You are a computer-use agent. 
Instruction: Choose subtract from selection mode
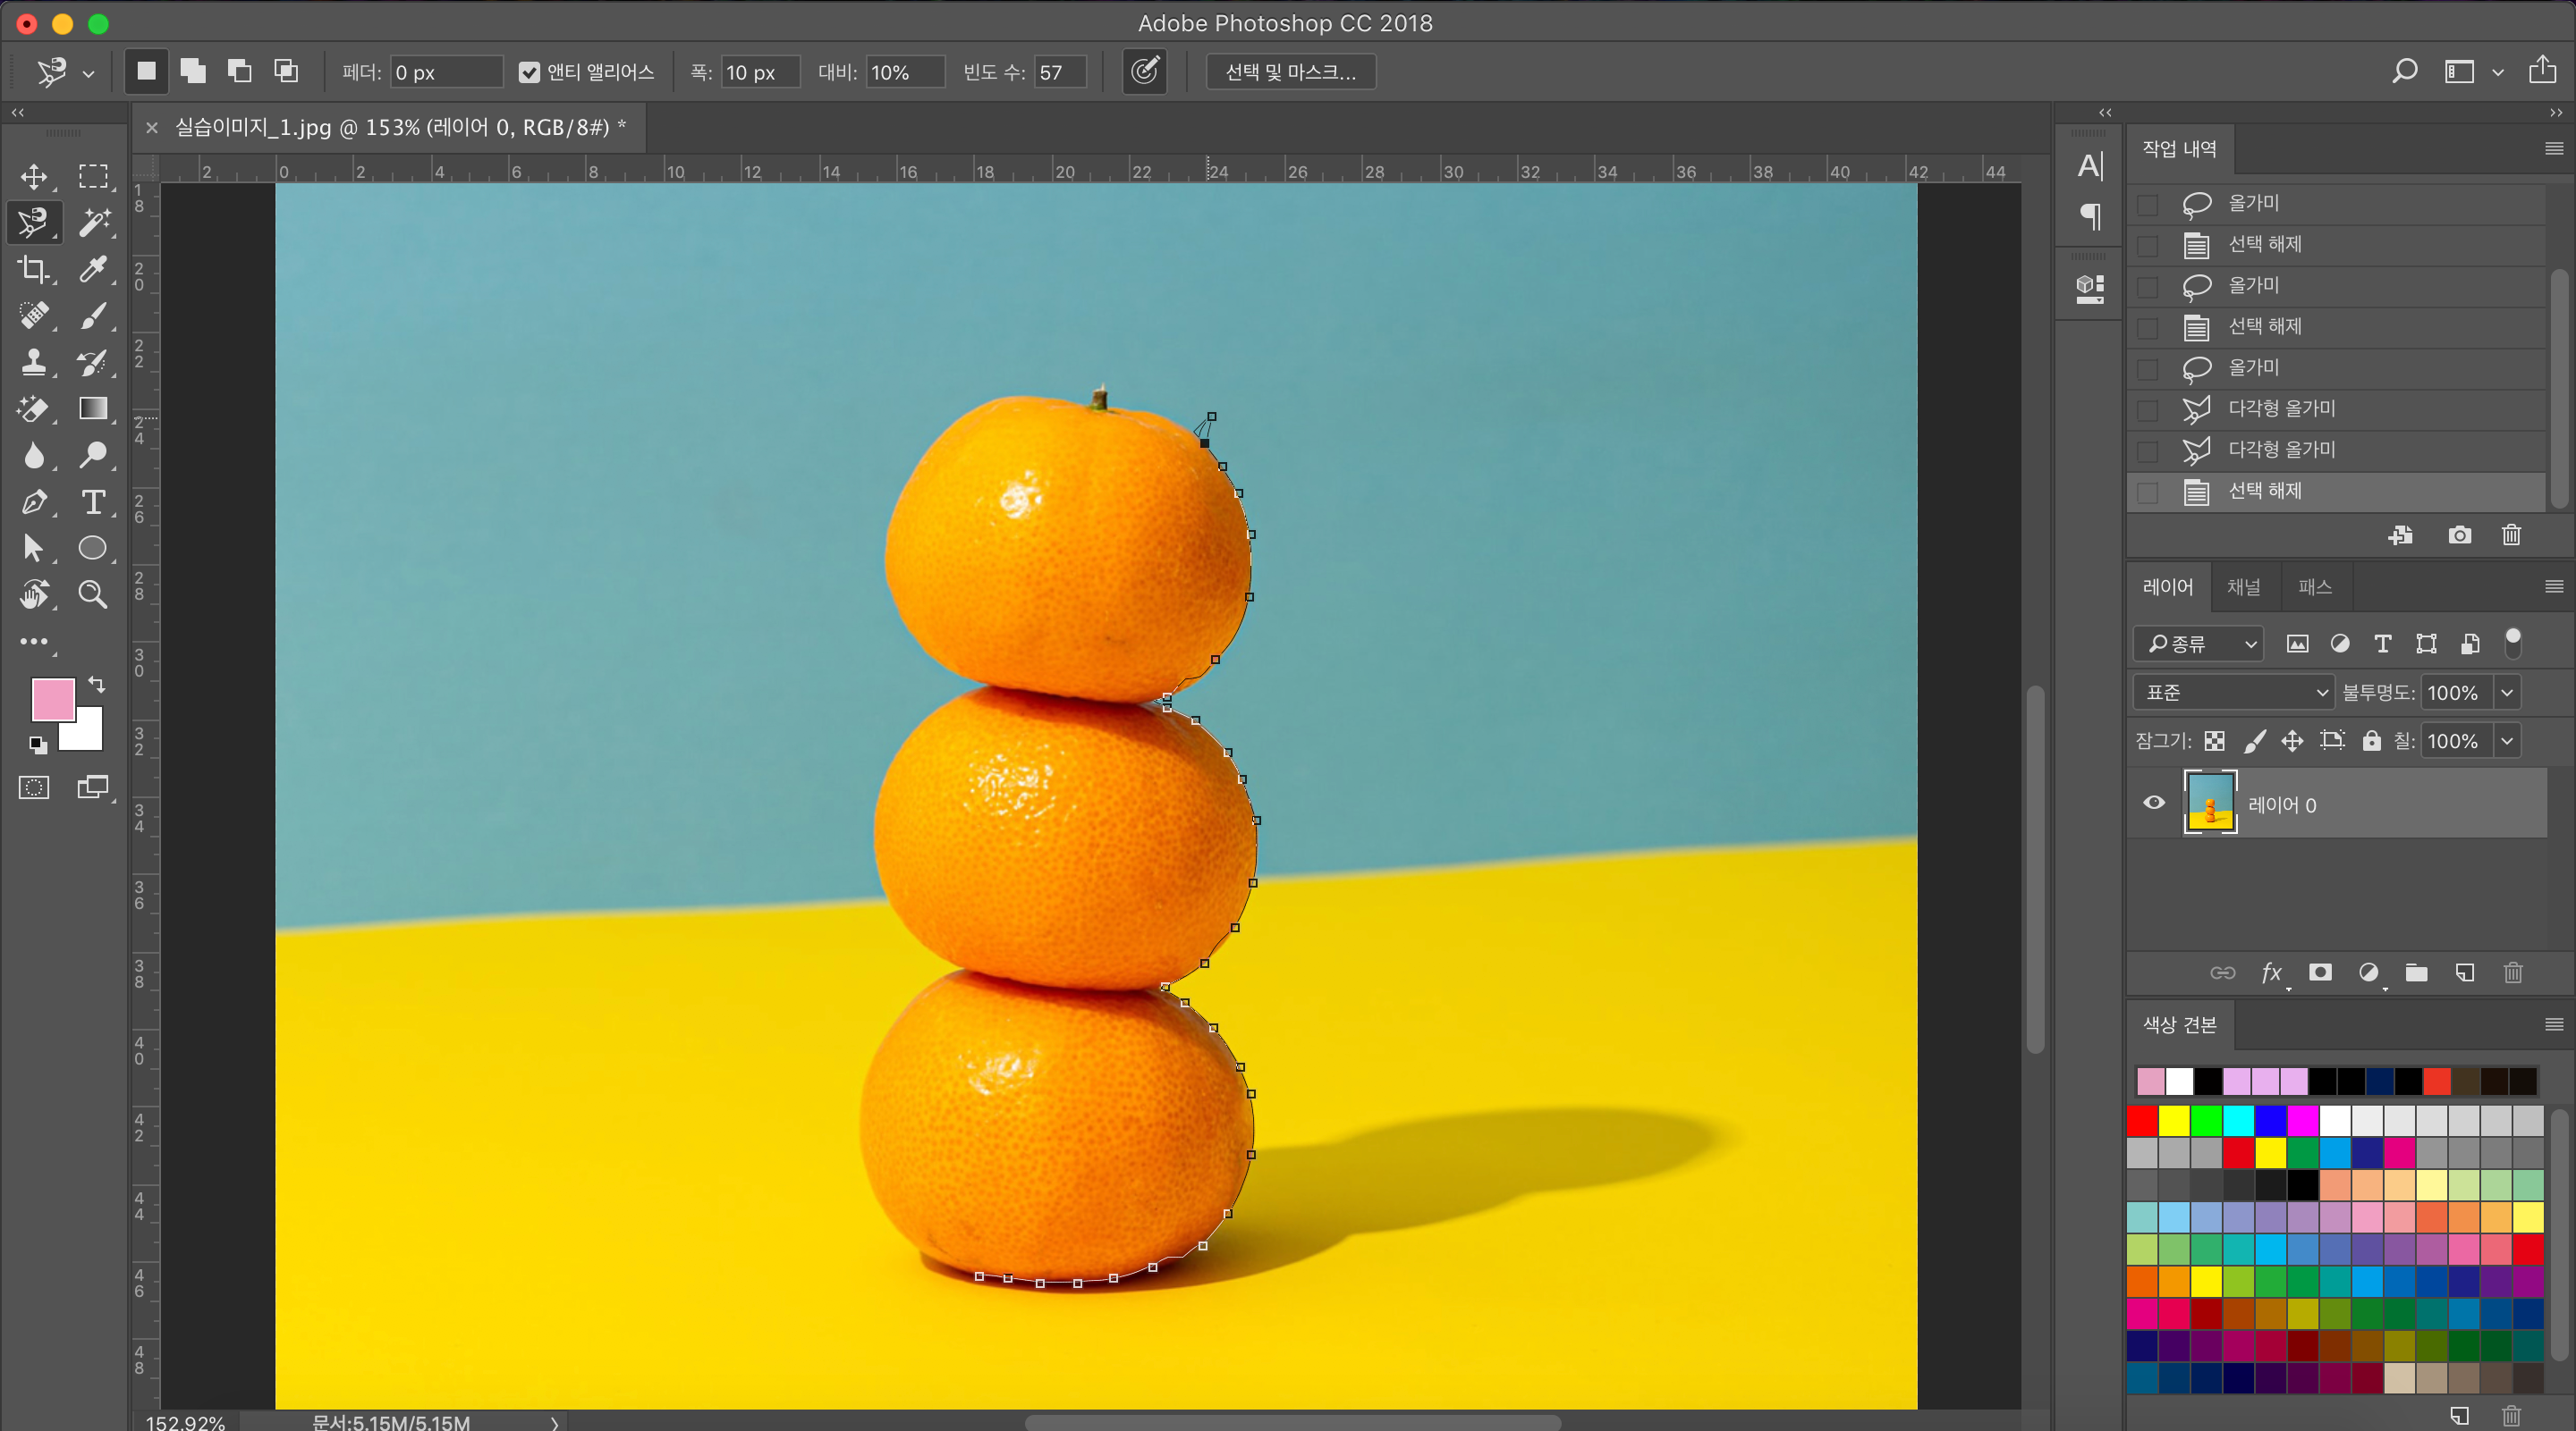(x=239, y=71)
